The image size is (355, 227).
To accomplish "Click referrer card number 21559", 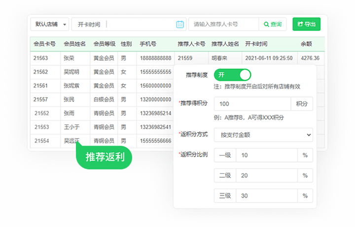I will [x=185, y=58].
